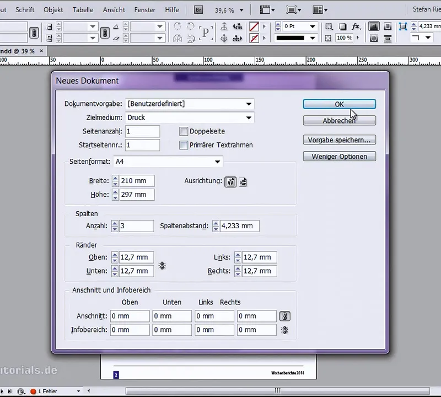Open the screen mode dropdown icon
Screen dimensions: 441x397
click(294, 10)
